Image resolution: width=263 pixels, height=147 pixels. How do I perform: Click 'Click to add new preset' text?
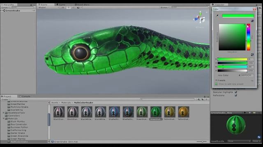pos(231,84)
